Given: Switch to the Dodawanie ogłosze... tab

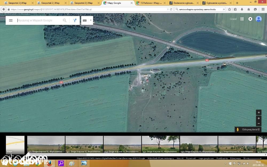Looking at the screenshot, I should (x=184, y=3).
